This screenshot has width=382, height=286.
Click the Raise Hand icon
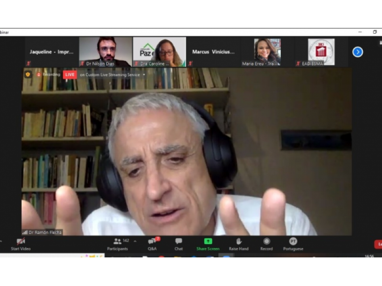[x=239, y=242]
